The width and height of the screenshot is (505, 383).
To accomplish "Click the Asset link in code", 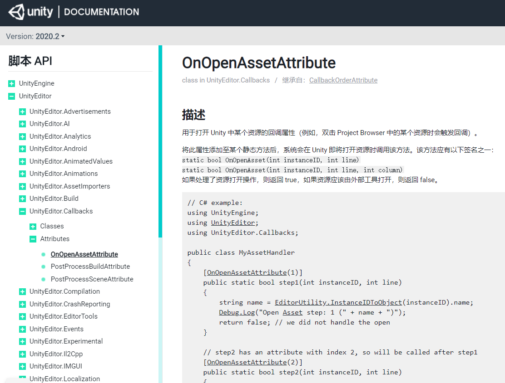I will (292, 312).
